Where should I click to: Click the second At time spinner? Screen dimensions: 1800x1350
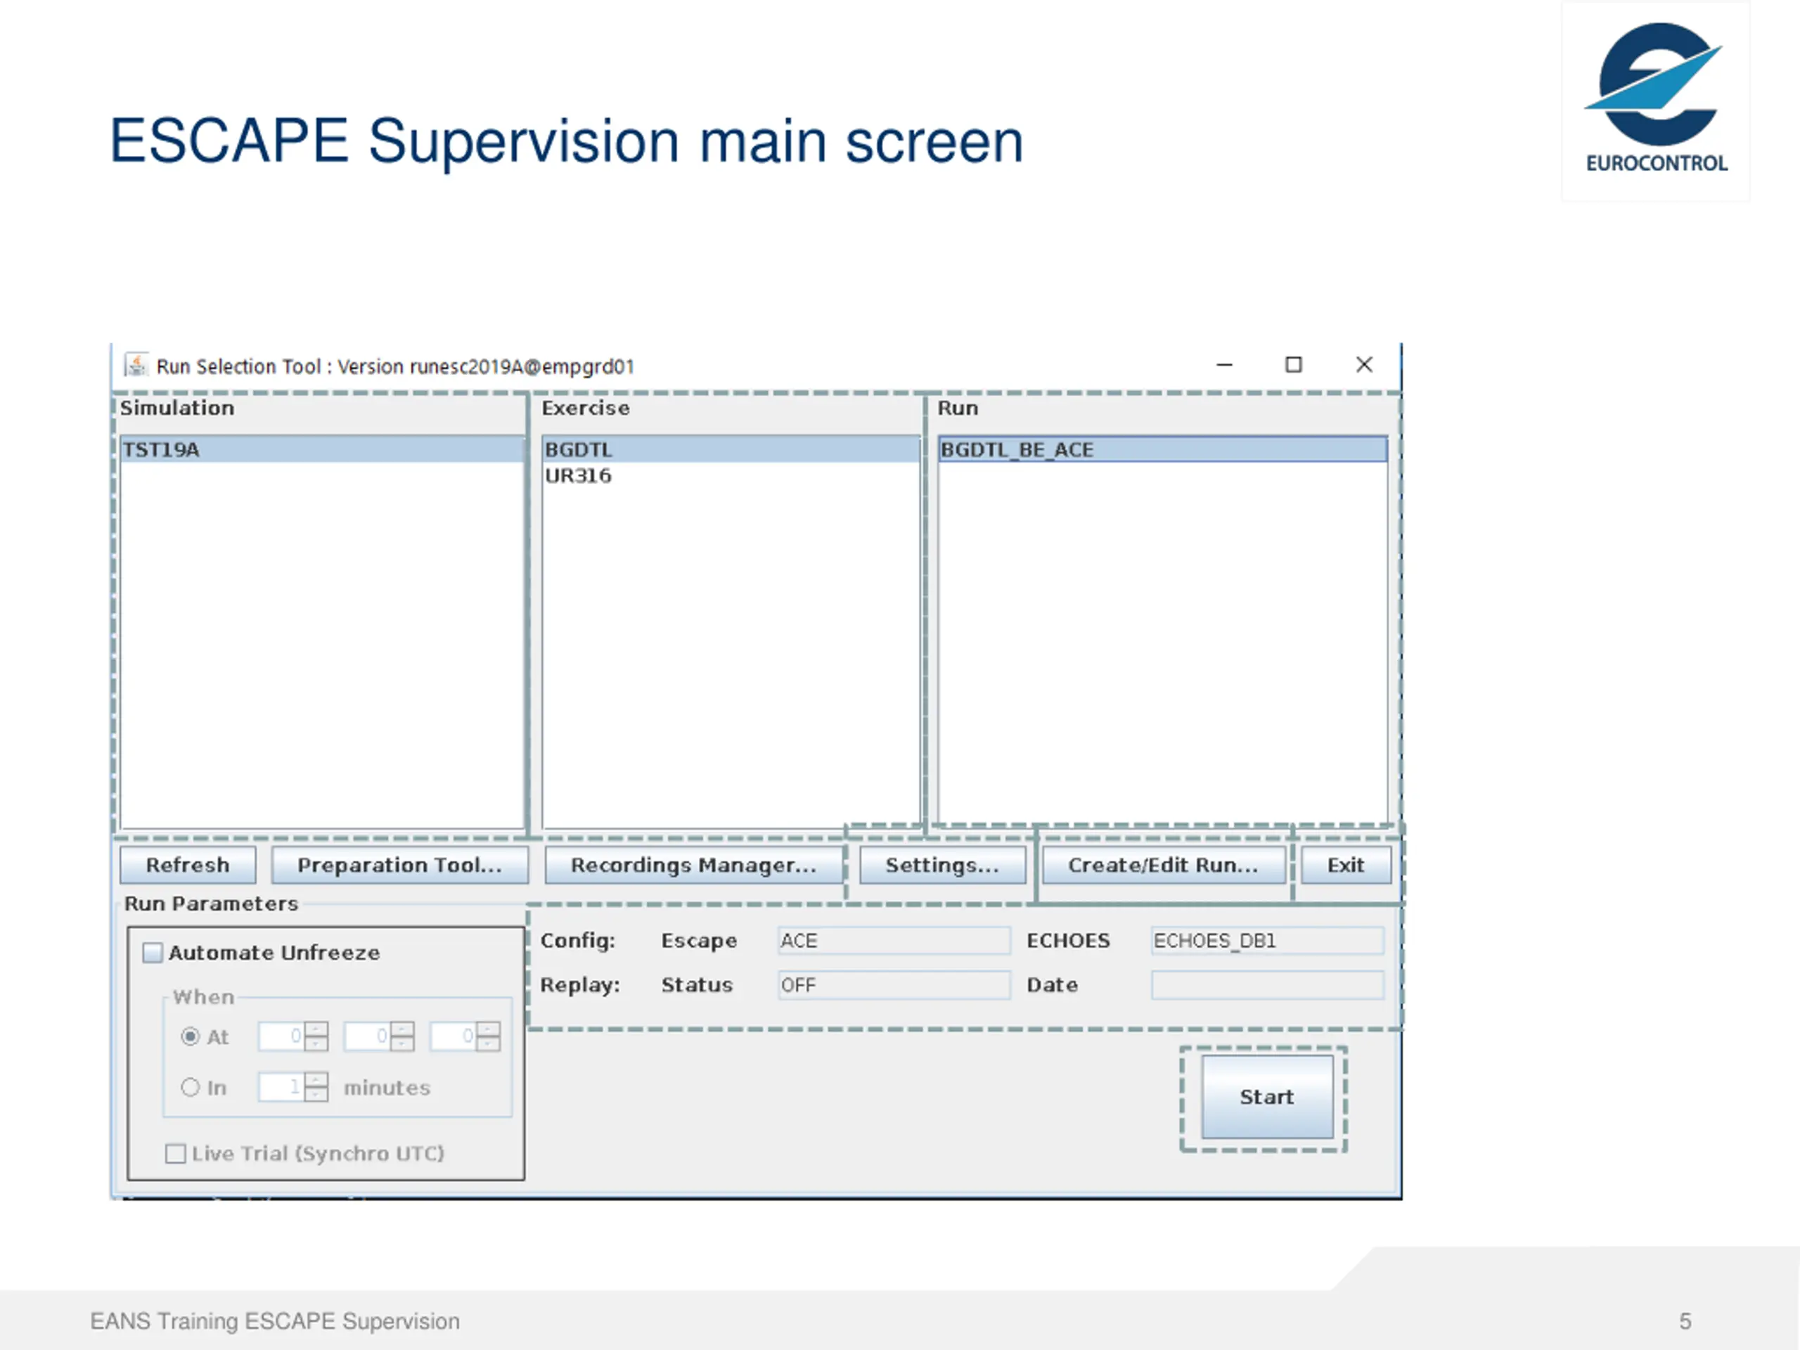[x=379, y=1036]
